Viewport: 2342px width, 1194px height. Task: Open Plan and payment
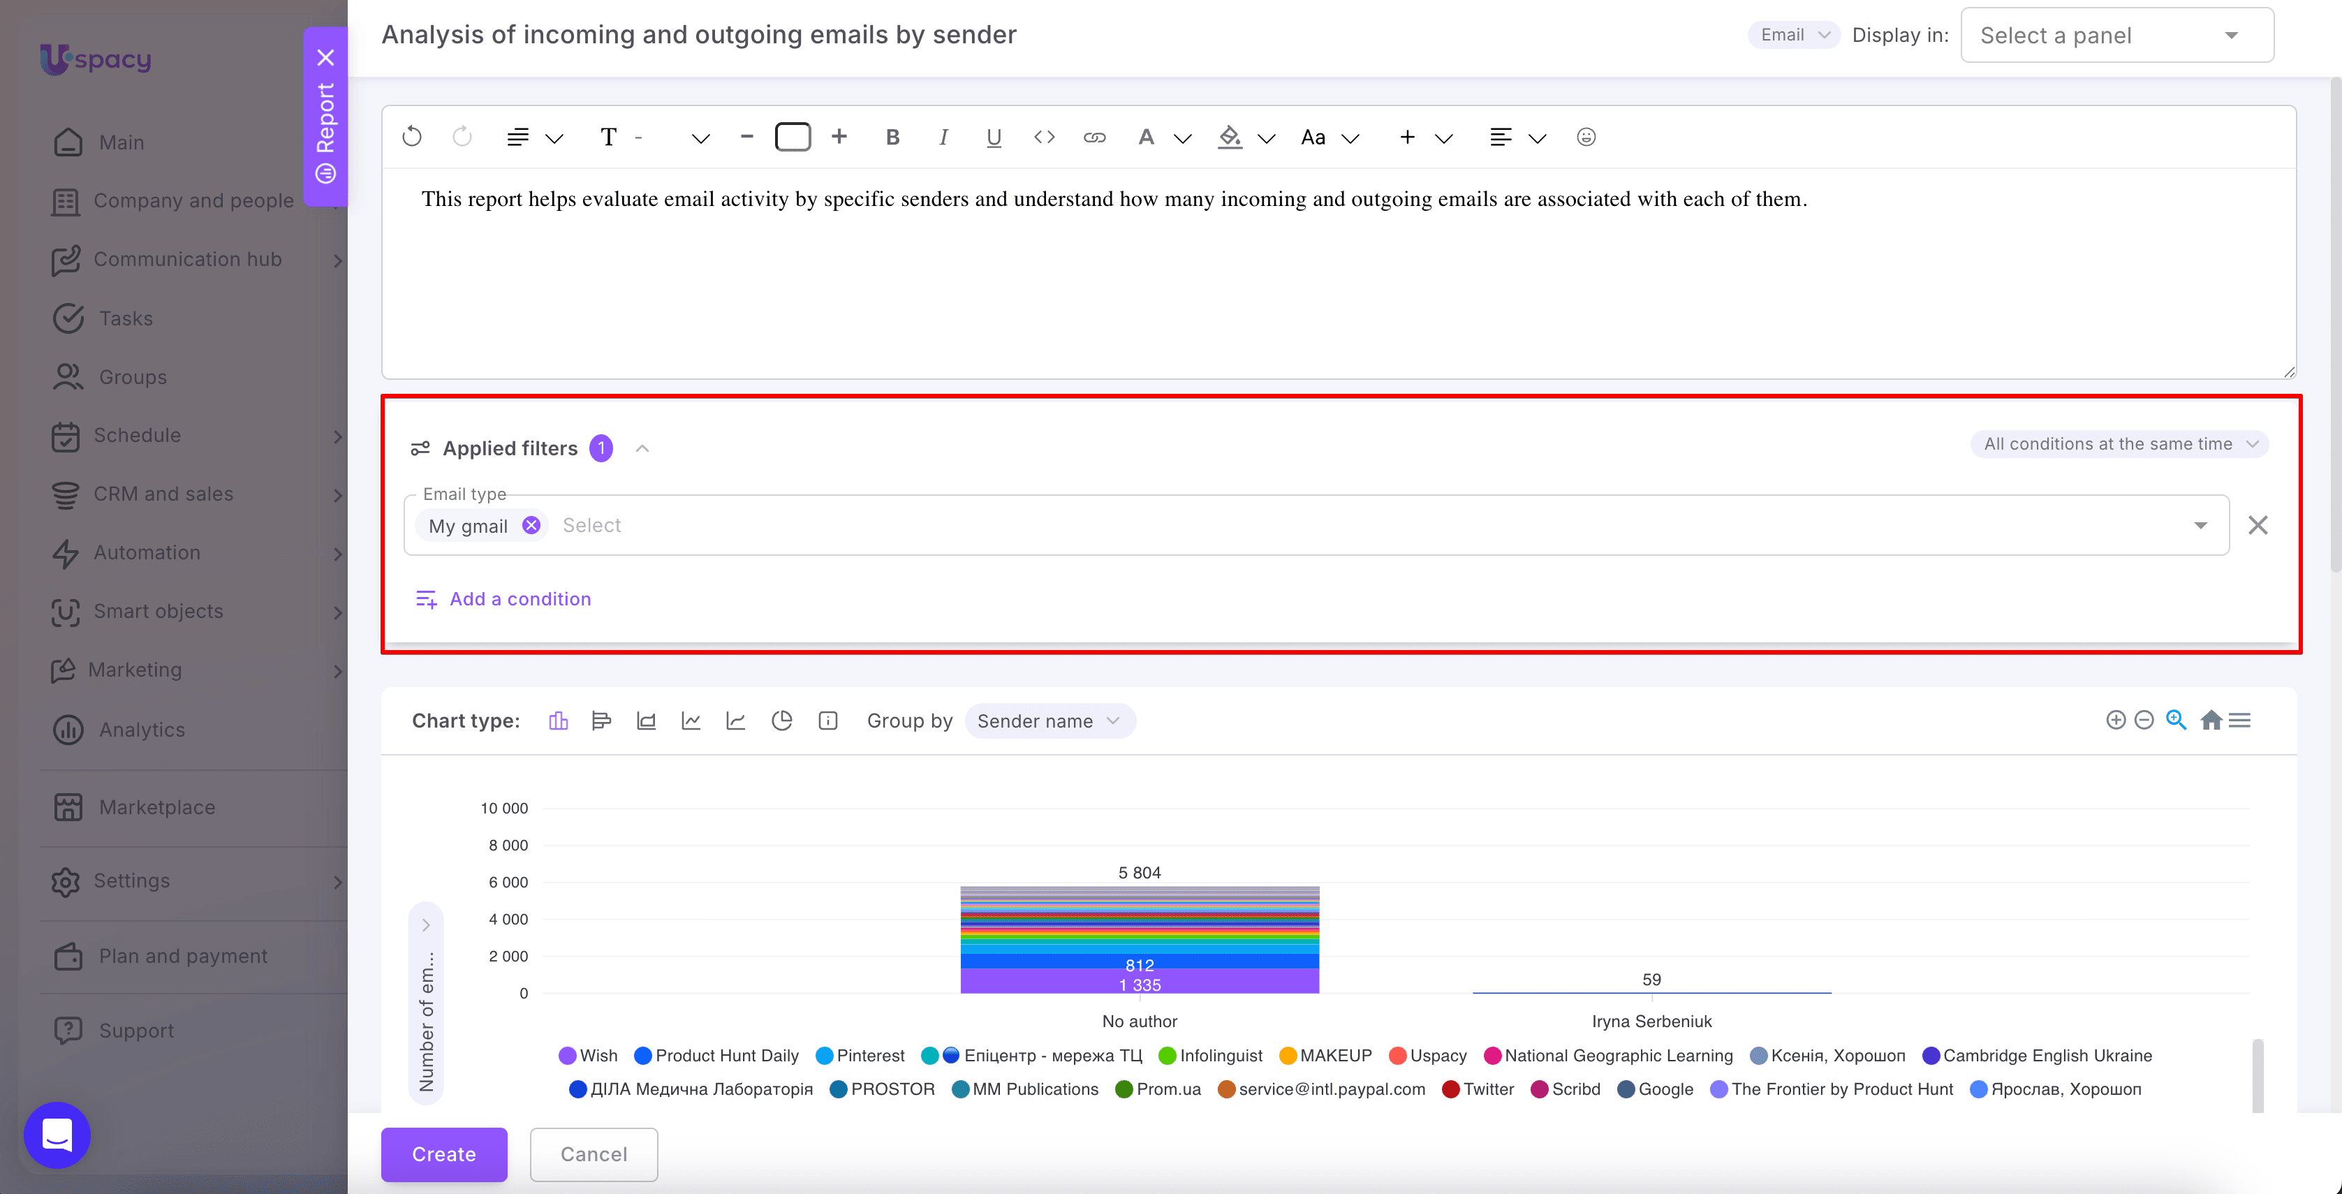[x=183, y=956]
